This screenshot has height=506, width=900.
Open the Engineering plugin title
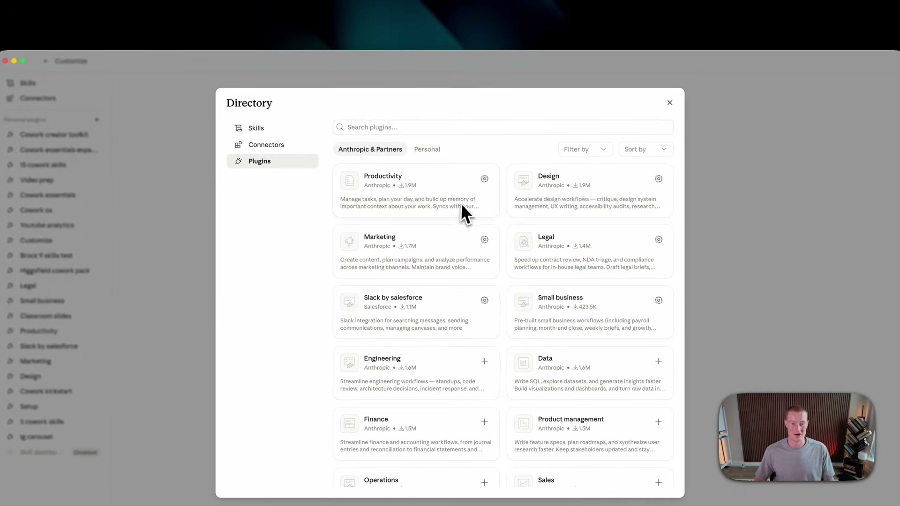(382, 358)
